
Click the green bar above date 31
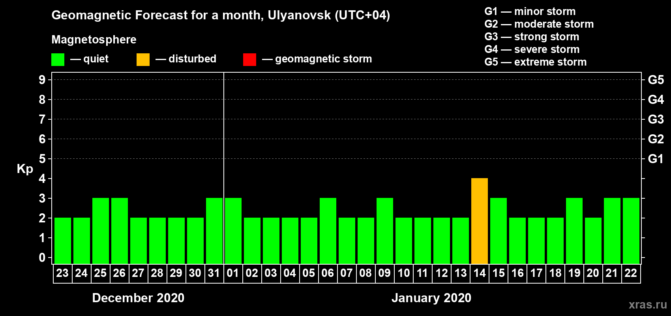214,231
